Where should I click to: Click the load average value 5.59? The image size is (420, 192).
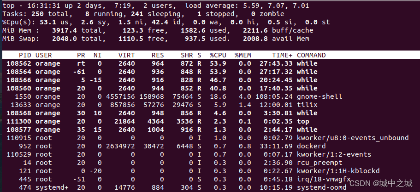point(247,6)
